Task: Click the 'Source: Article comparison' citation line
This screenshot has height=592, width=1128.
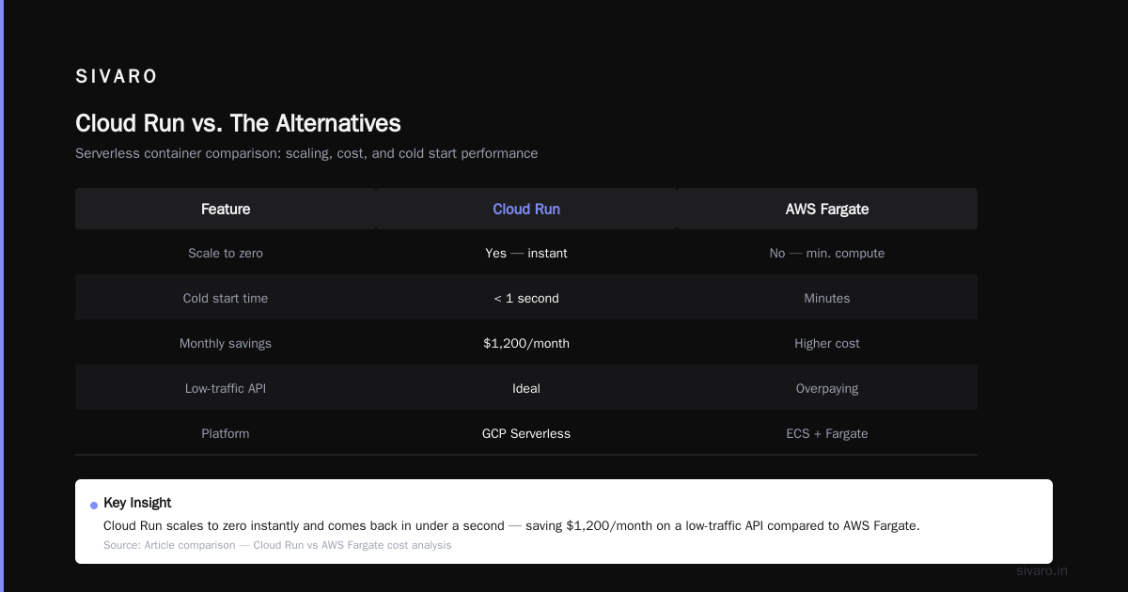Action: point(277,545)
